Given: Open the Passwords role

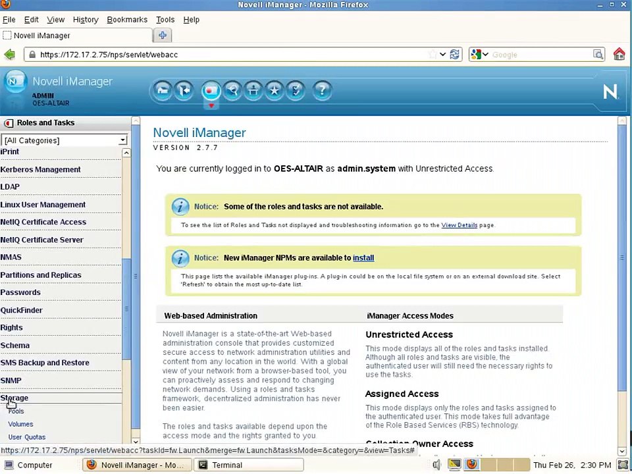Looking at the screenshot, I should (x=20, y=292).
